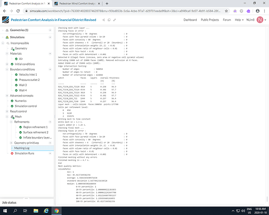Launch Internet Explorer from taskbar
269x215 pixels.
click(46, 211)
